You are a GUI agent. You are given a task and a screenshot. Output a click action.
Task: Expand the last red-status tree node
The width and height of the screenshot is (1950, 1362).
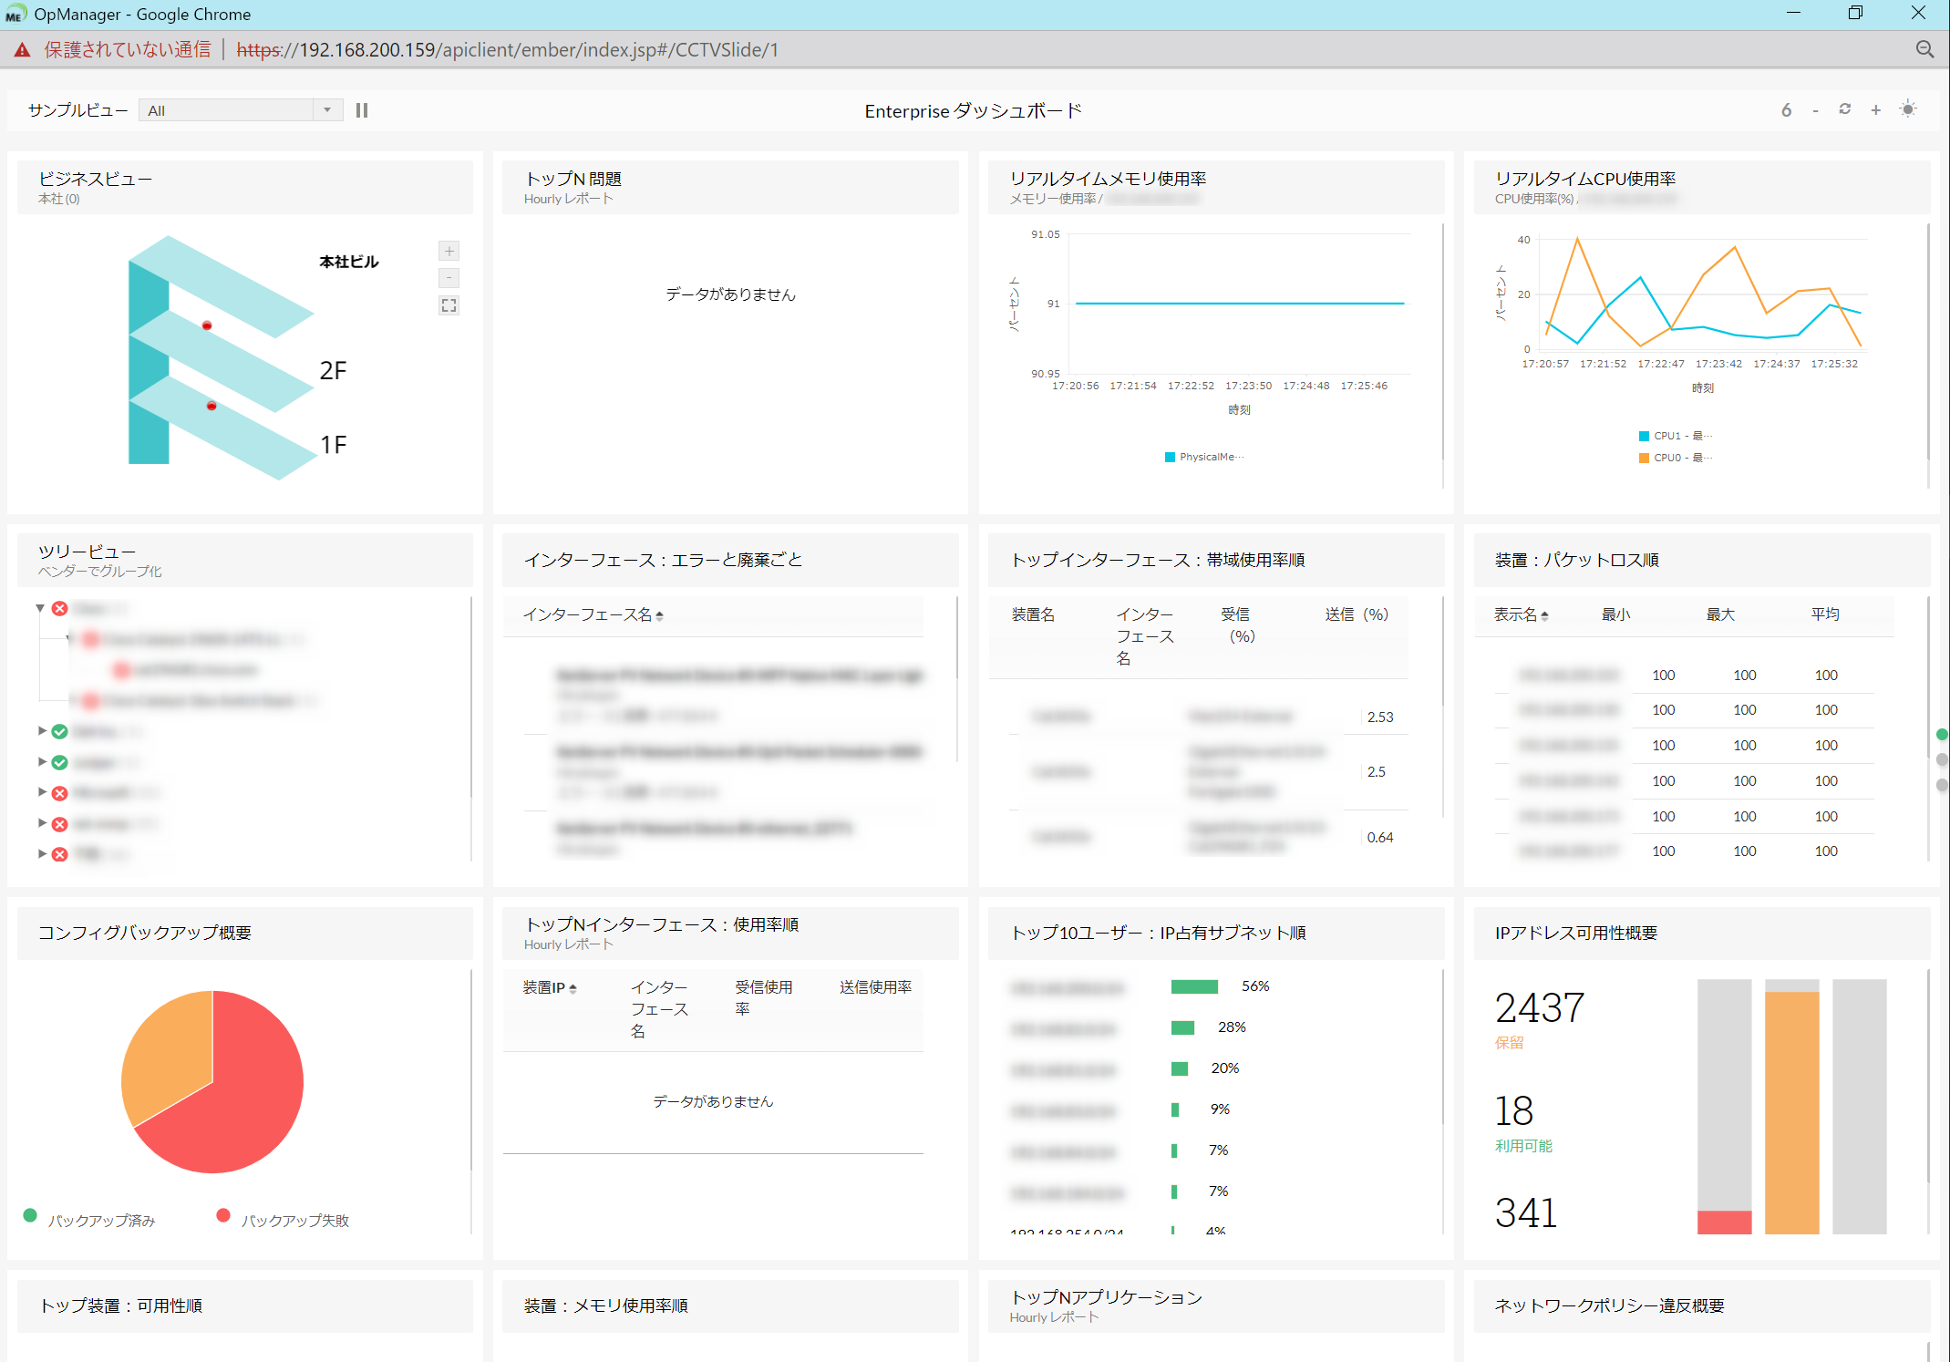(42, 854)
